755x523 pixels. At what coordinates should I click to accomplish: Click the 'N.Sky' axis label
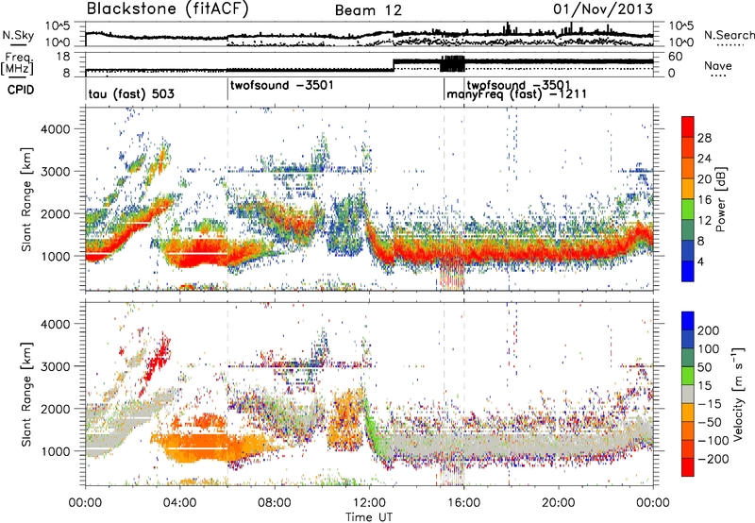[18, 35]
